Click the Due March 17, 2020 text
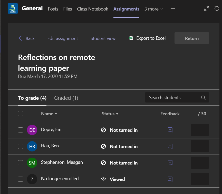 pos(48,76)
